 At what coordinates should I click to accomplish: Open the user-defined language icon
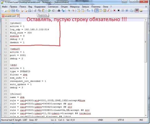[x=101, y=11]
